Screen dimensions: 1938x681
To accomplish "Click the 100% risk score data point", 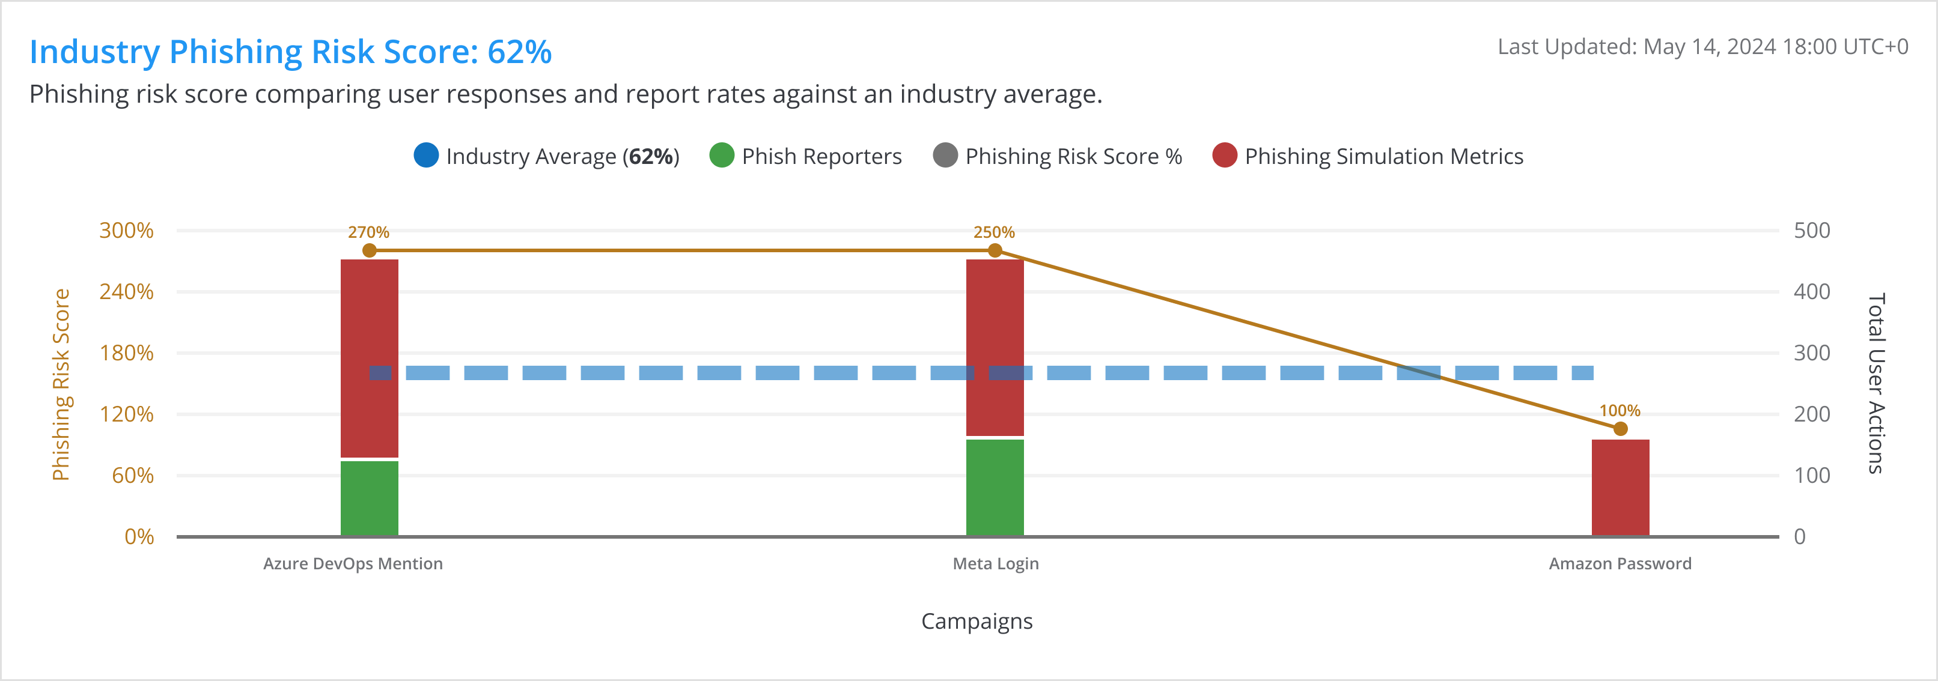I will click(x=1620, y=428).
